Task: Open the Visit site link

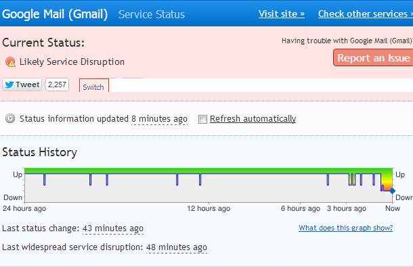Action: 282,14
